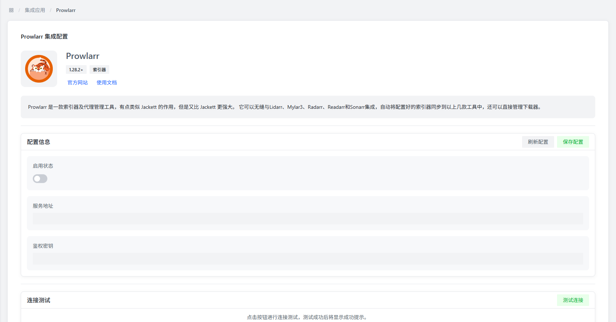Select the 配置信息 section header

[x=39, y=142]
